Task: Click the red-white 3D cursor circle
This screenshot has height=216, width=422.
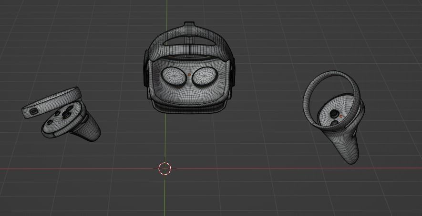Action: [x=165, y=168]
